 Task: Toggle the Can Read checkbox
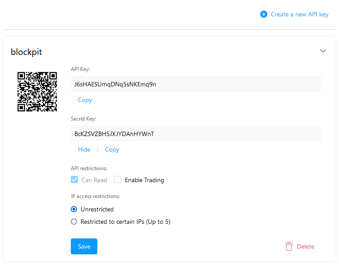click(74, 180)
